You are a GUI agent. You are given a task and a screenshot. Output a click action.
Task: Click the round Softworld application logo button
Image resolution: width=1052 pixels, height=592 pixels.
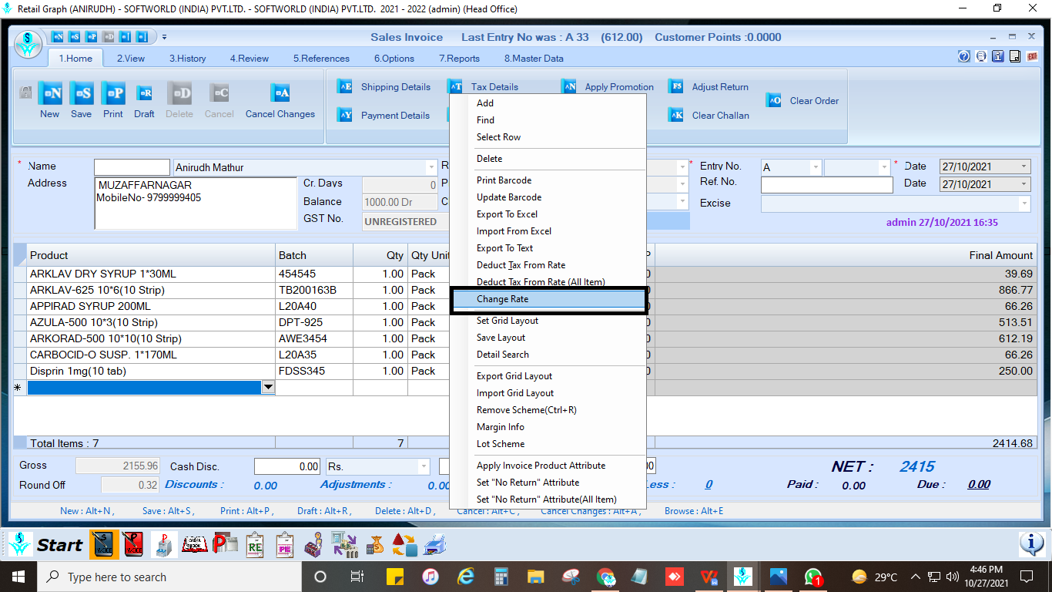[x=28, y=44]
